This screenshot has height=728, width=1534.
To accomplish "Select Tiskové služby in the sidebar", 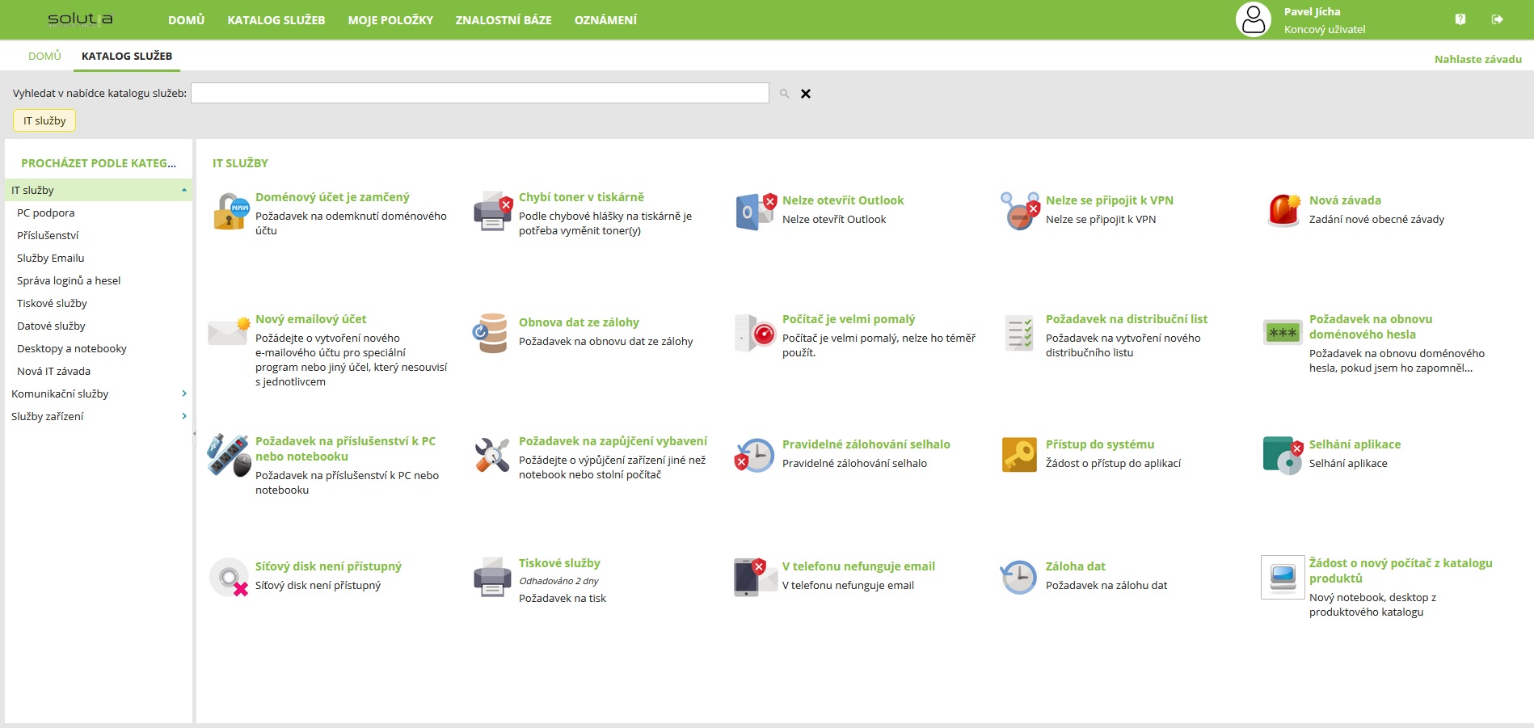I will (x=52, y=303).
